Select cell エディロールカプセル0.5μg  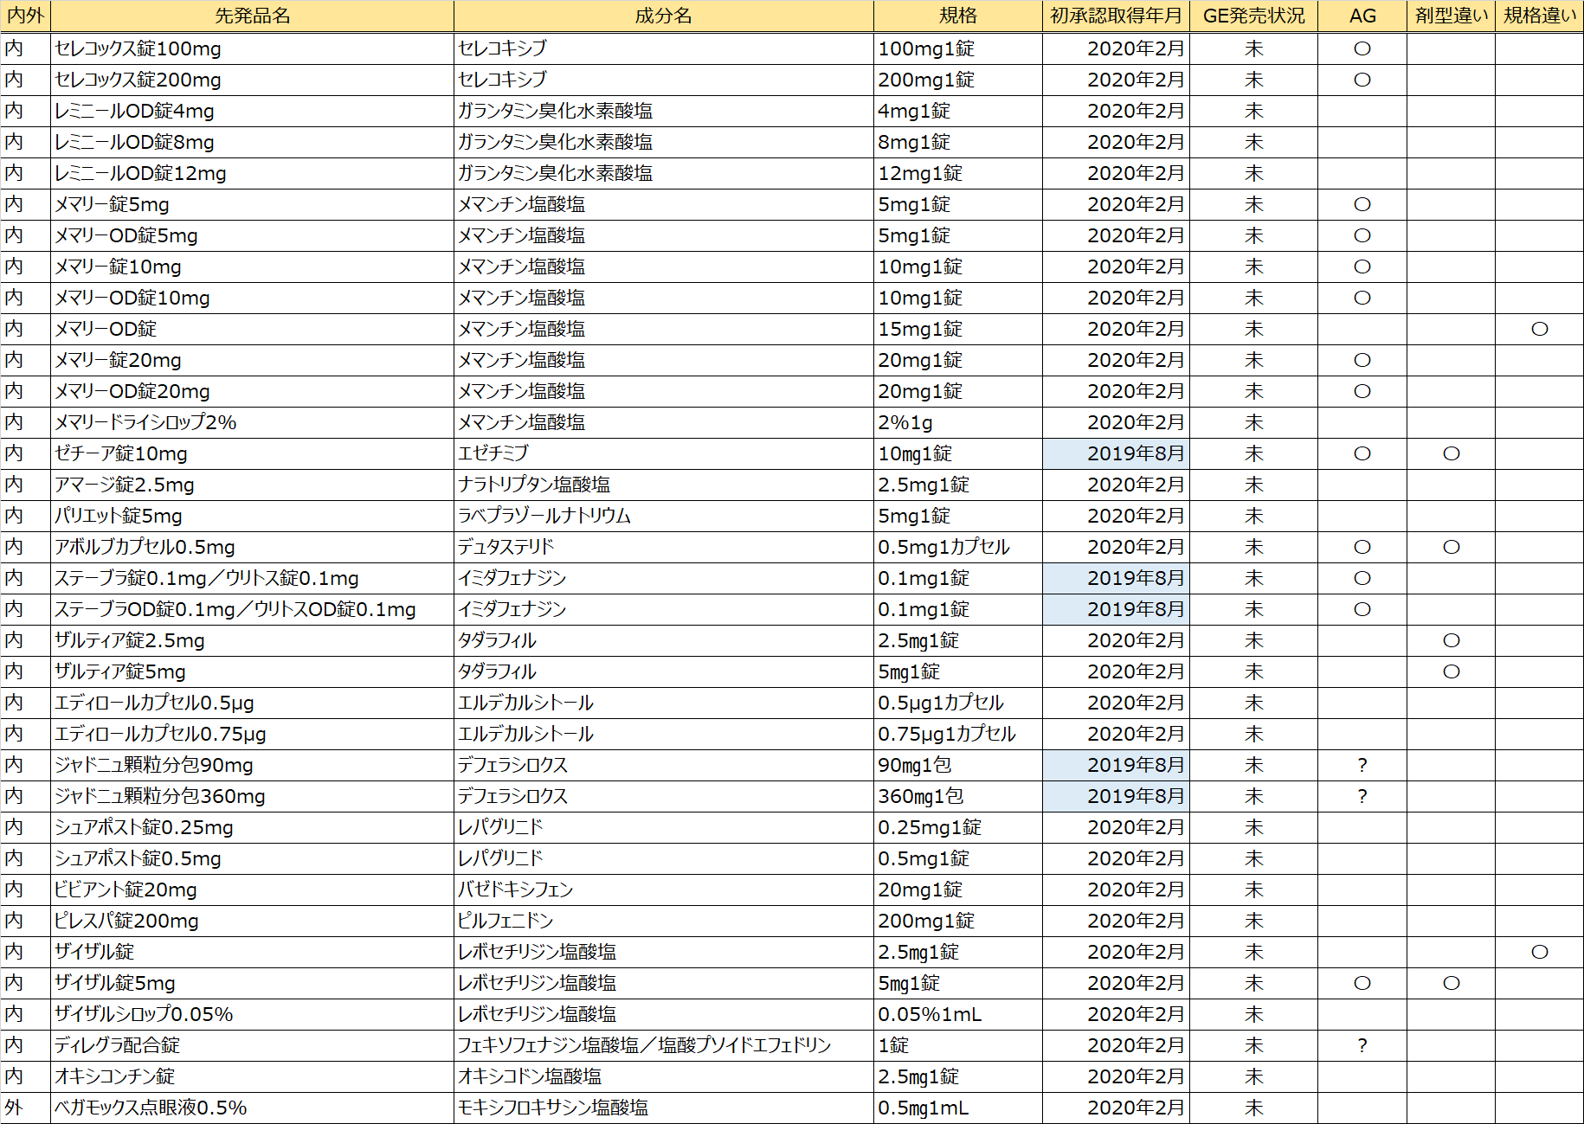pos(252,703)
